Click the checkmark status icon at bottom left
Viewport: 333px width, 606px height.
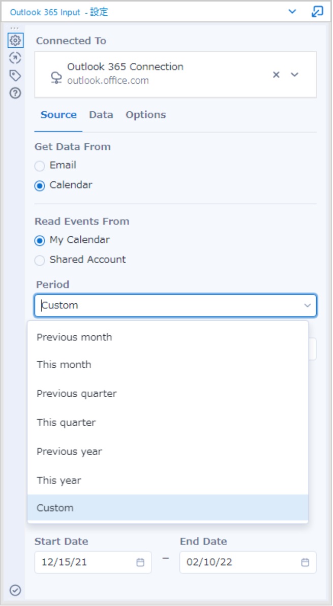pyautogui.click(x=15, y=590)
